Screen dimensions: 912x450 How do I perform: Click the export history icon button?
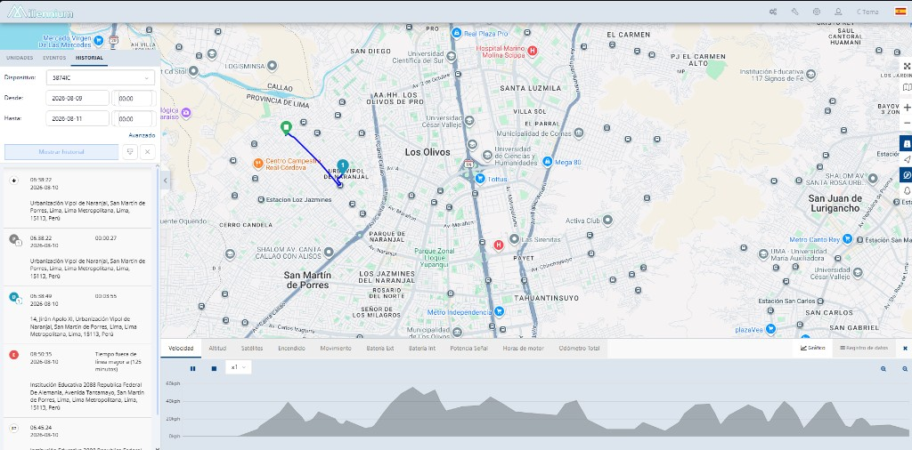[130, 152]
